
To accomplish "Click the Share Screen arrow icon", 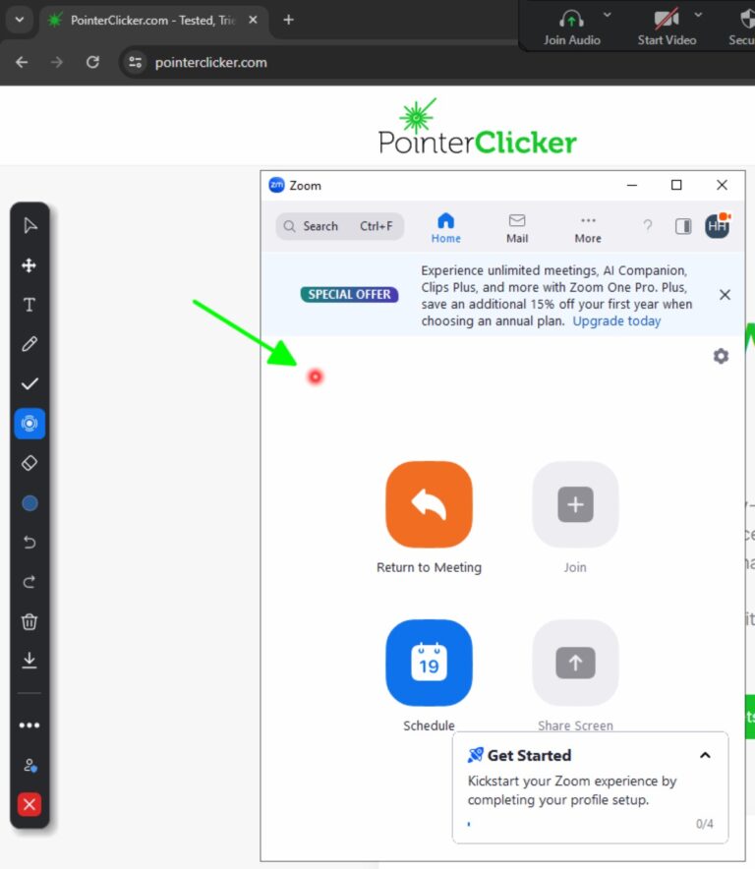I will 575,663.
